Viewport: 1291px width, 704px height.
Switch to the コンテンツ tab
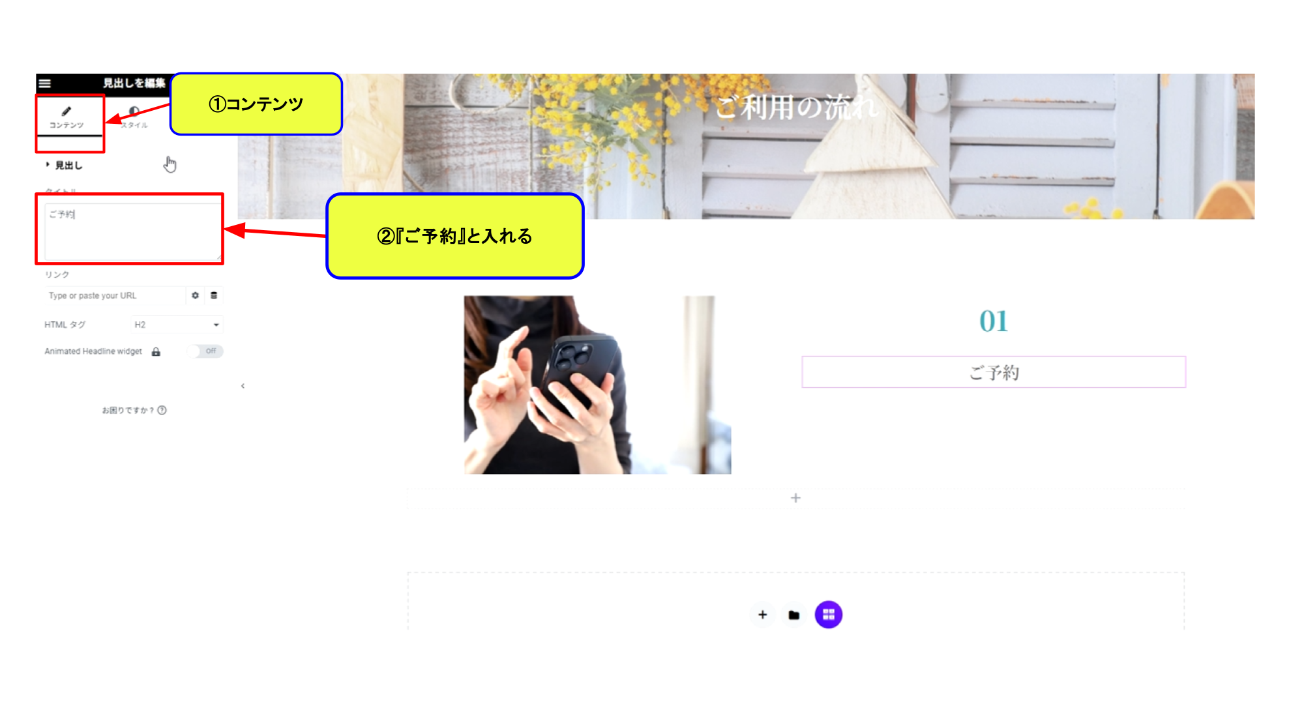point(67,117)
